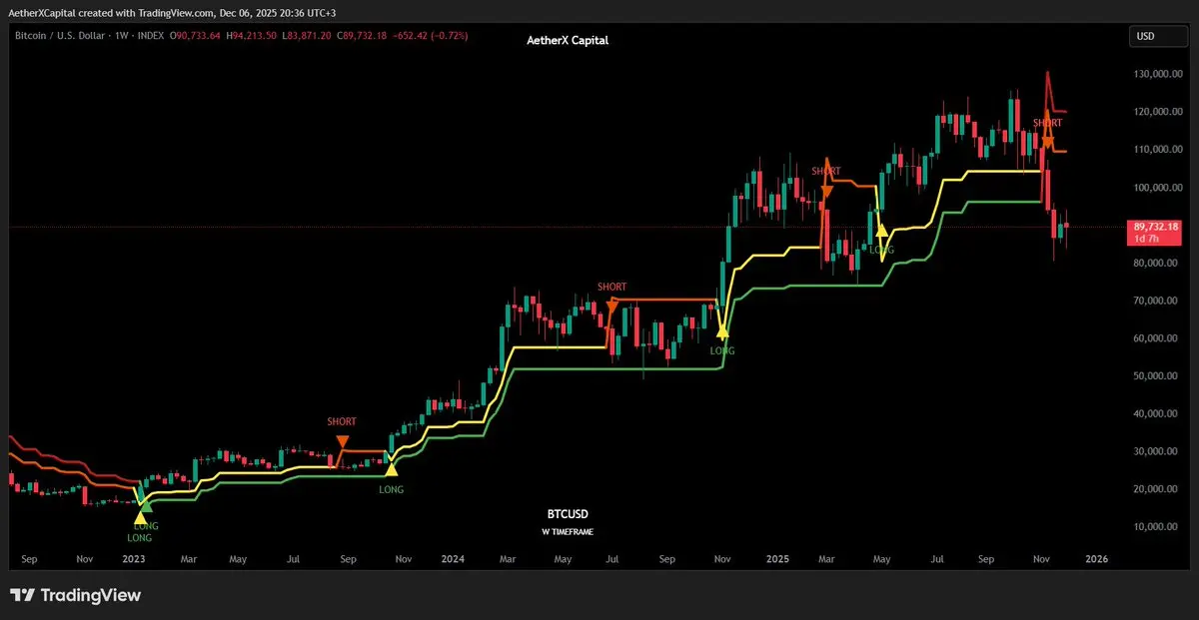Click the orange SHORT triangle marker in March 2025
Screen dimensions: 1199x620
(826, 190)
